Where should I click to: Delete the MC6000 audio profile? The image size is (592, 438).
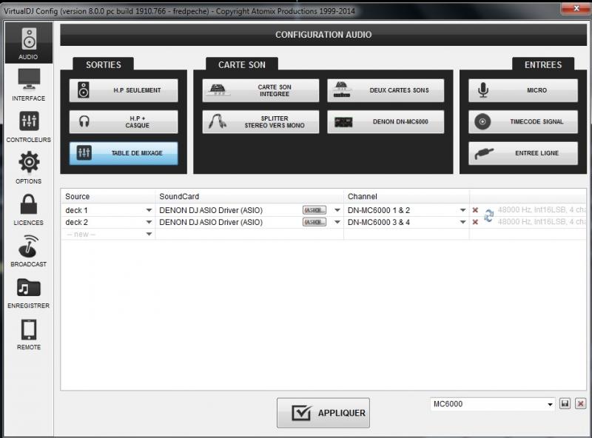[581, 404]
